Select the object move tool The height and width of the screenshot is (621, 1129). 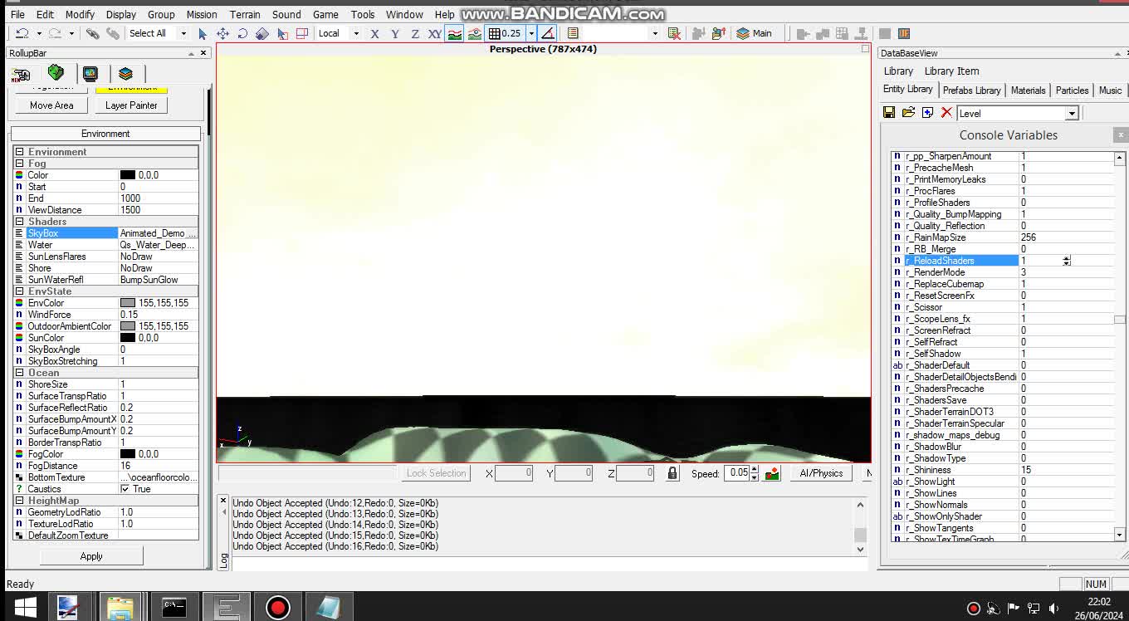(x=222, y=33)
